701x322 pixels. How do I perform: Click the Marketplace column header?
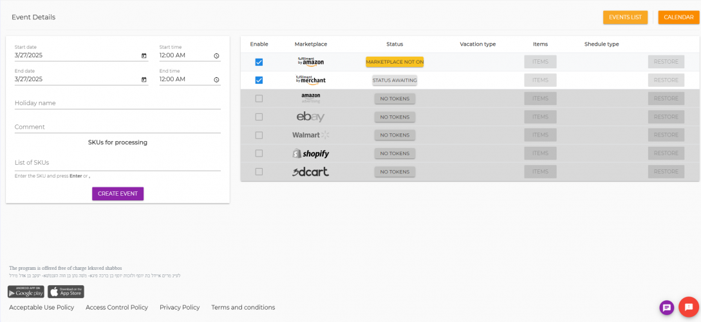[311, 44]
